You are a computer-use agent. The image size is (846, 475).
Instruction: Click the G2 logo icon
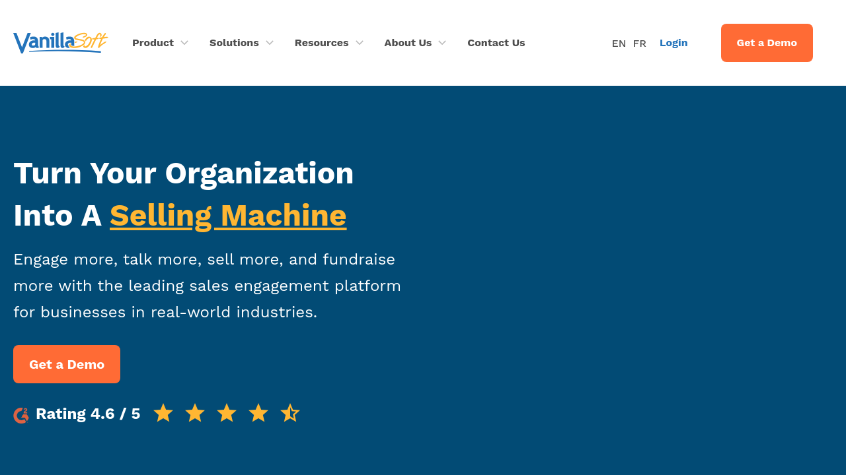pos(21,415)
